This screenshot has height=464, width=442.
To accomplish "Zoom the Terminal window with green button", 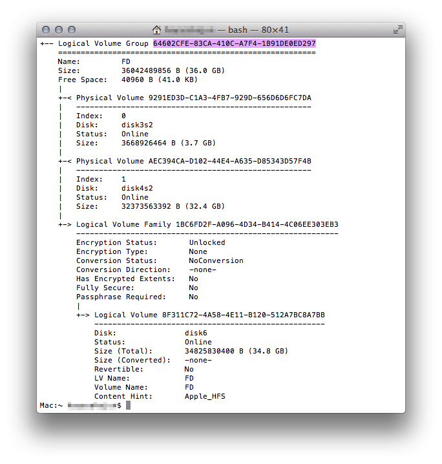I will pyautogui.click(x=71, y=30).
